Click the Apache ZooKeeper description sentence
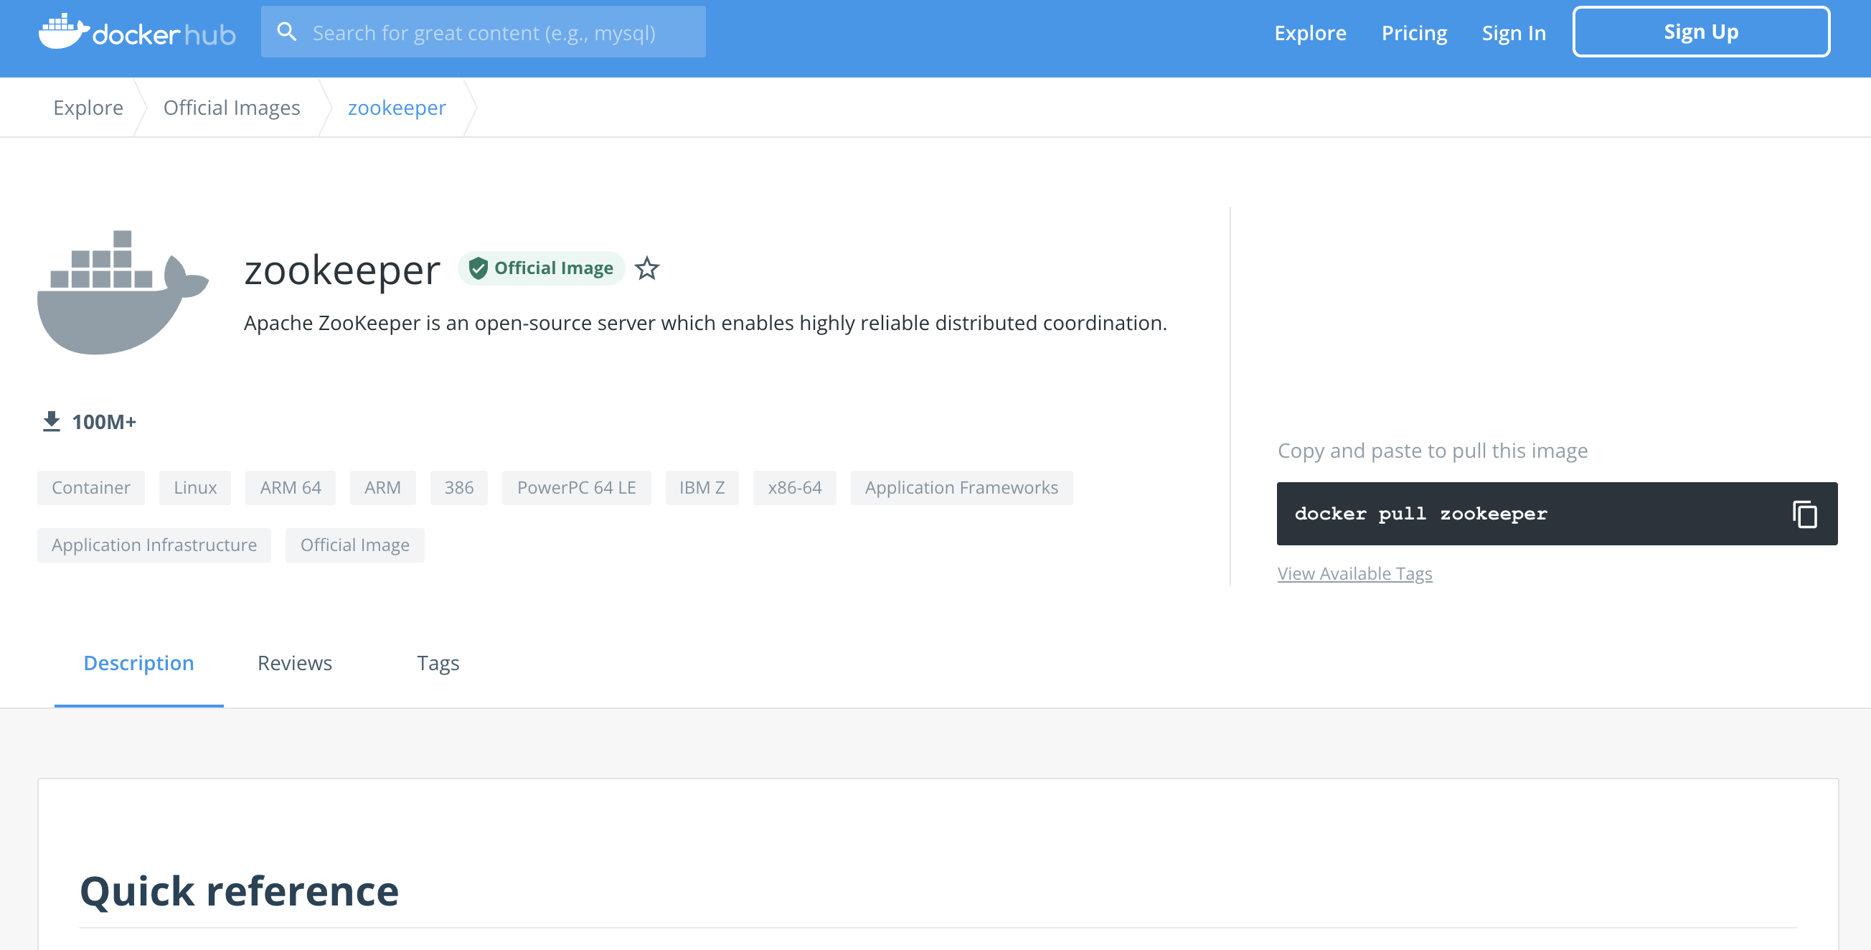Viewport: 1871px width, 950px height. coord(705,323)
